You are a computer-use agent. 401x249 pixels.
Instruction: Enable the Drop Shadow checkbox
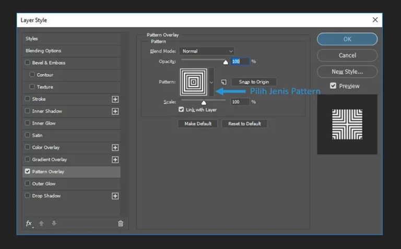tap(27, 195)
